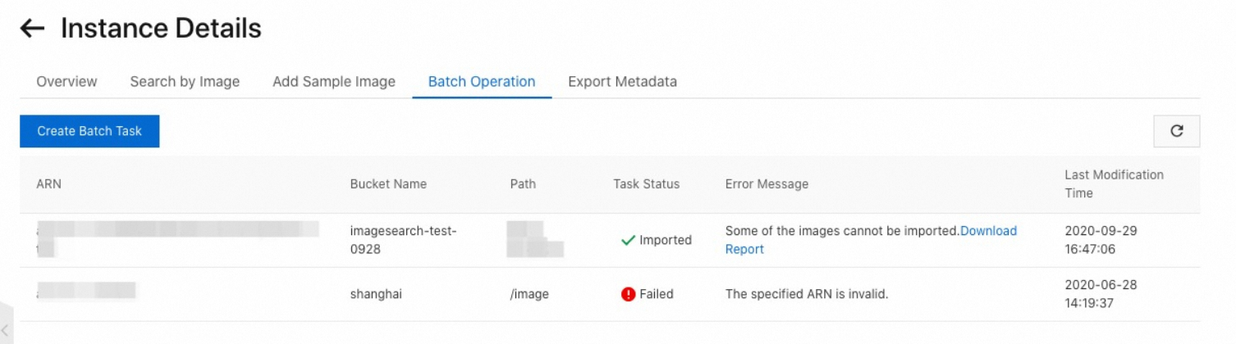
Task: Click the back arrow beside Instance Details
Action: coord(32,29)
